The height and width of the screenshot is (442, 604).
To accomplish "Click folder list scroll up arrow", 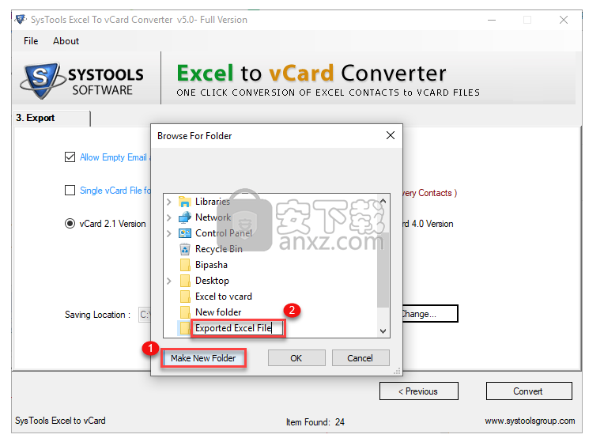I will point(383,201).
